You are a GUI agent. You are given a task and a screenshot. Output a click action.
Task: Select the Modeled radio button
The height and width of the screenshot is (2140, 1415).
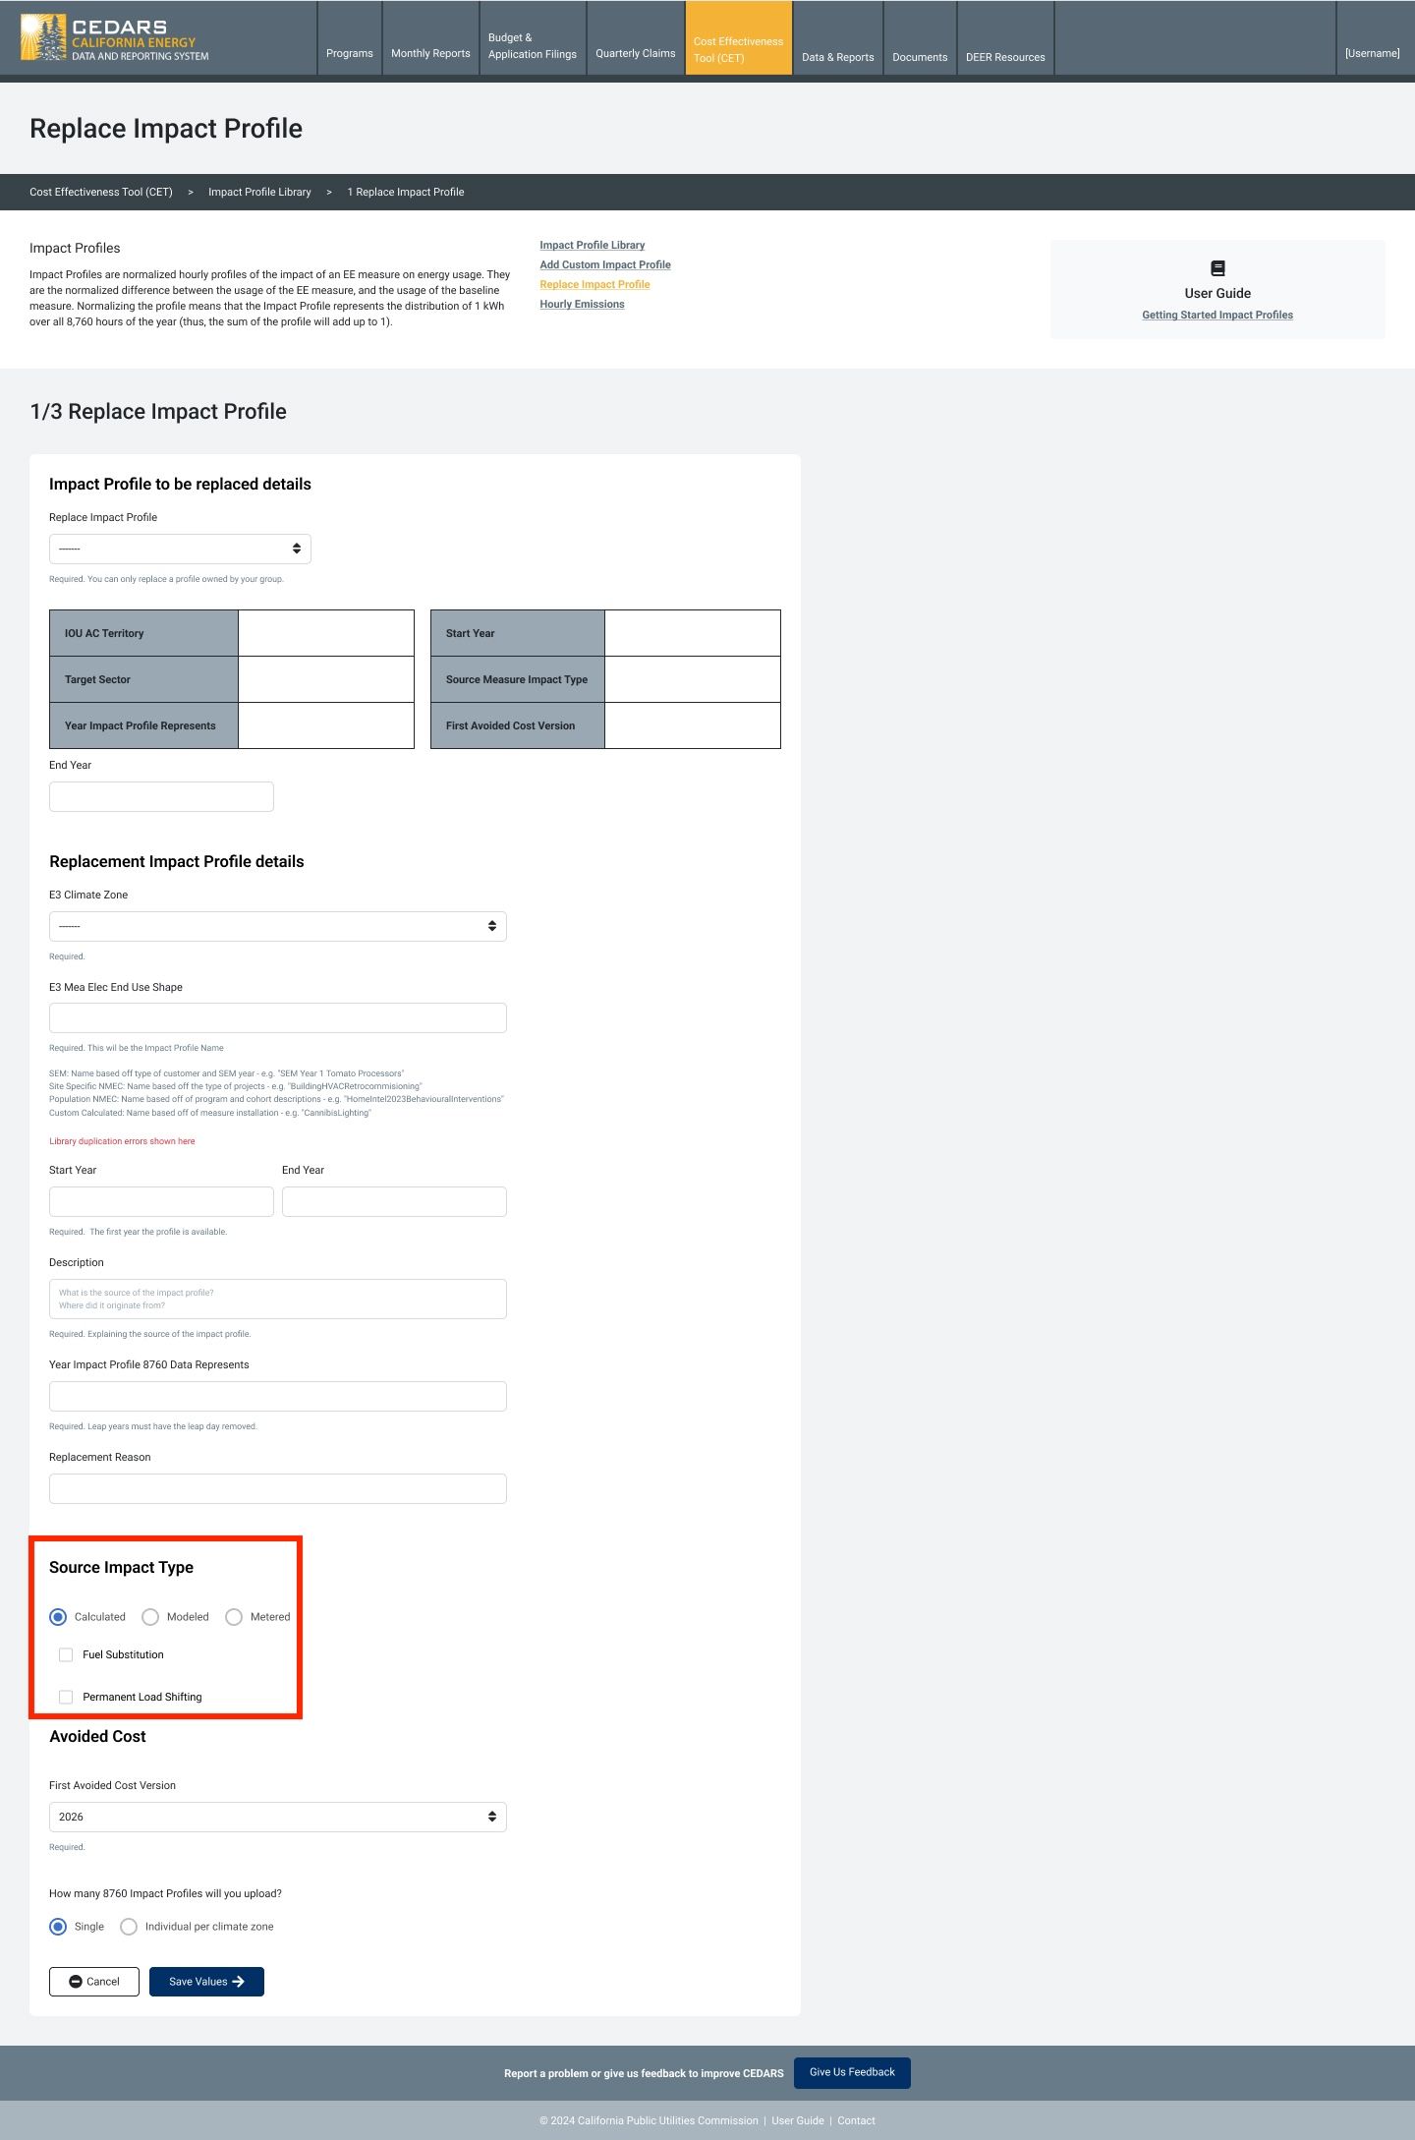coord(150,1617)
